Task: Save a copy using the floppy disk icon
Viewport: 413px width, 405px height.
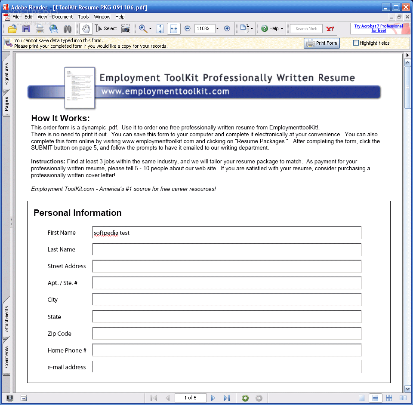Action: coord(26,29)
